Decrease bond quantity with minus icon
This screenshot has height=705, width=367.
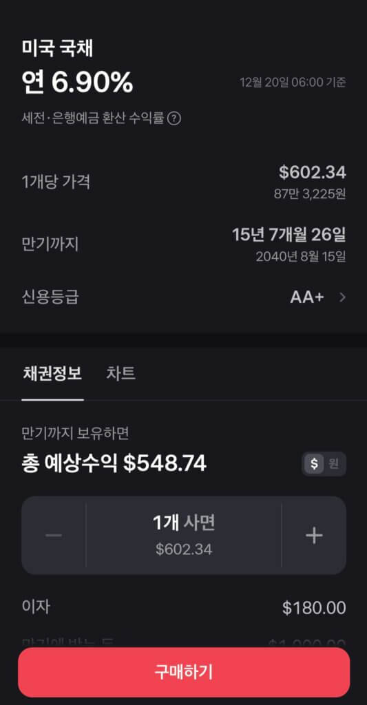[54, 535]
